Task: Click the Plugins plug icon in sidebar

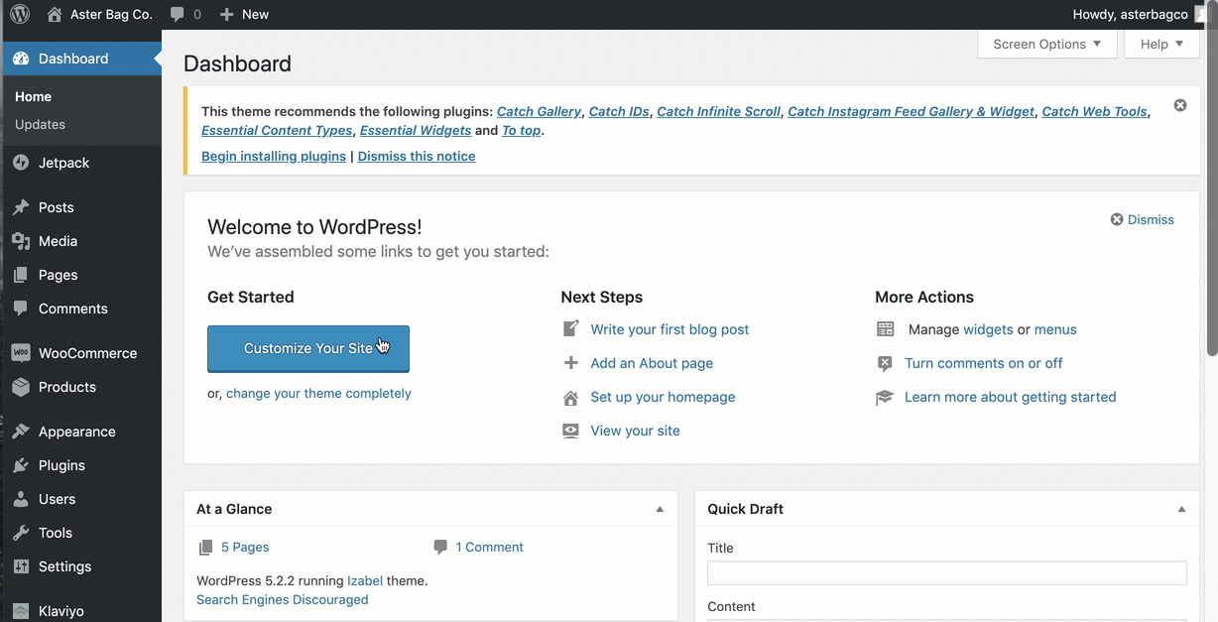Action: 21,465
